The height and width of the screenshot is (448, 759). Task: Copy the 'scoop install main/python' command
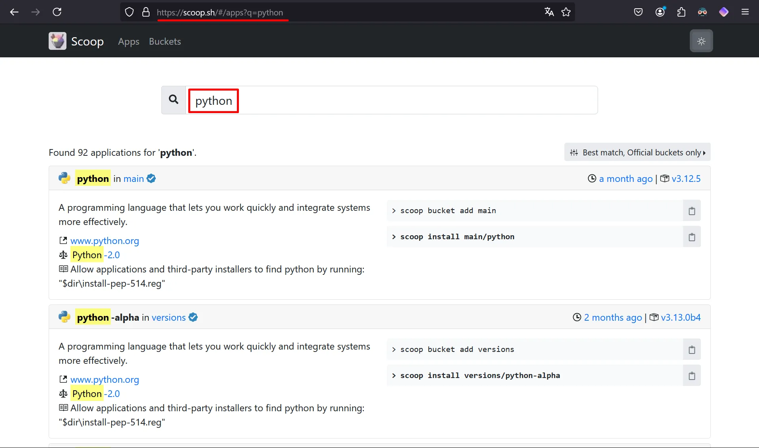pos(691,237)
